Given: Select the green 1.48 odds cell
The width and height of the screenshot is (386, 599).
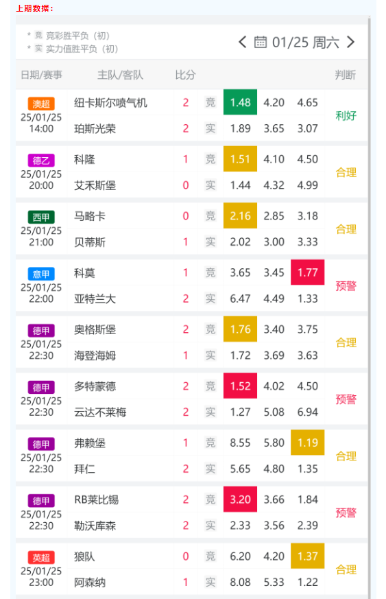Looking at the screenshot, I should (x=240, y=102).
